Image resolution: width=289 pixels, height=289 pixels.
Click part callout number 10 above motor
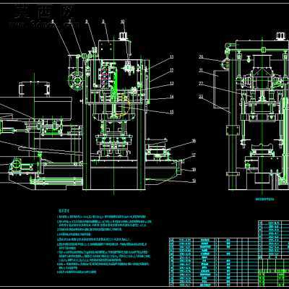pos(123,22)
